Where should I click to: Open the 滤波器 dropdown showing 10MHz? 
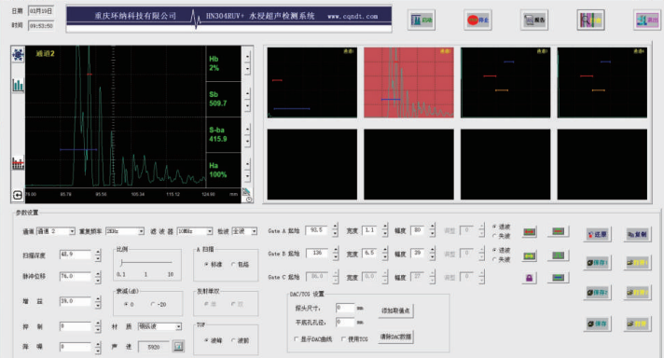(x=195, y=231)
